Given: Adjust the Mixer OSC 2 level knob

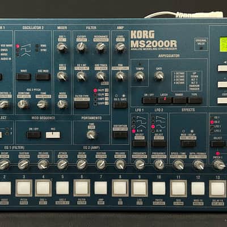Looking at the screenshot, I should tap(62, 76).
